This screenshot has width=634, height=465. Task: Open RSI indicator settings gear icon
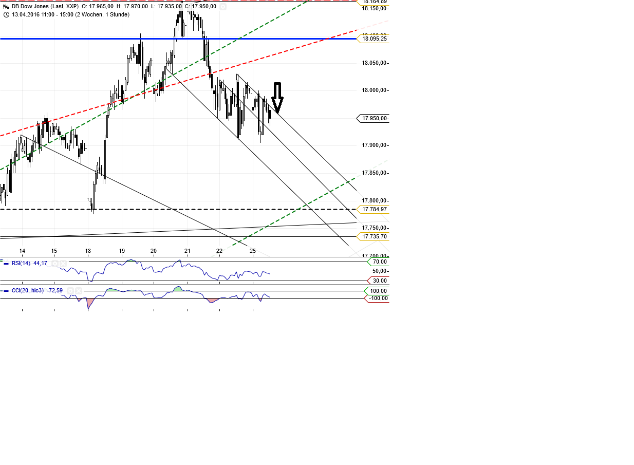click(55, 264)
